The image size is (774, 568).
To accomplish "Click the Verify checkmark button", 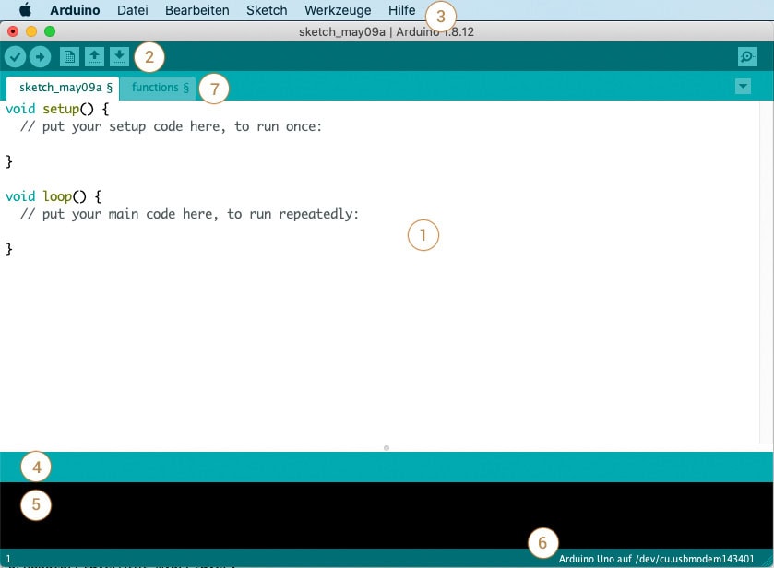I will click(x=16, y=57).
